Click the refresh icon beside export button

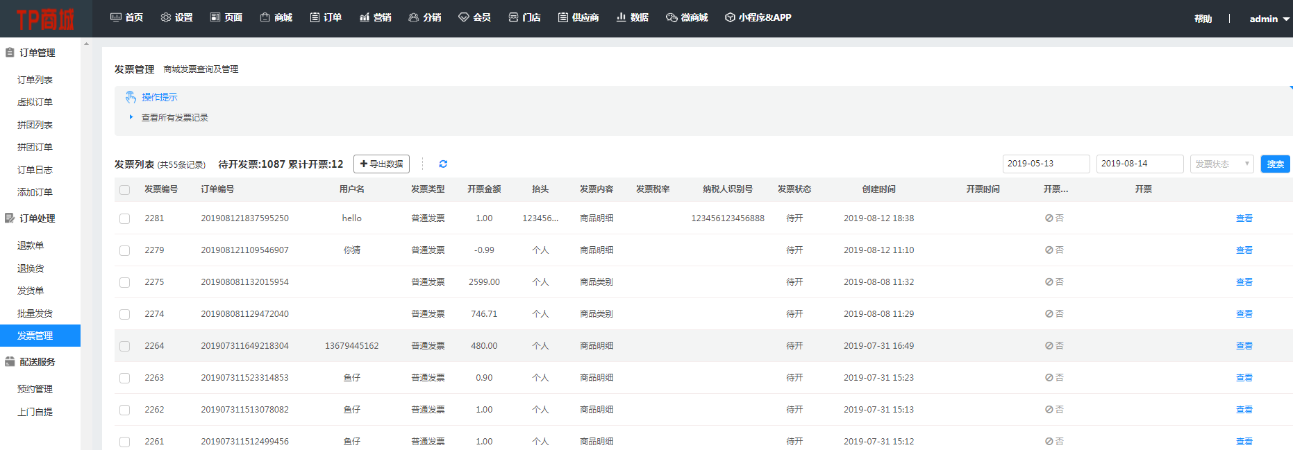[x=443, y=164]
